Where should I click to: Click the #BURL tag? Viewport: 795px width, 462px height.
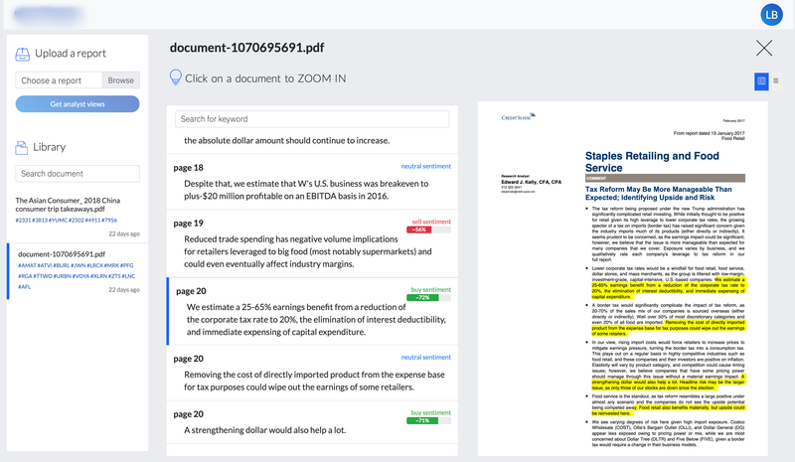[62, 265]
